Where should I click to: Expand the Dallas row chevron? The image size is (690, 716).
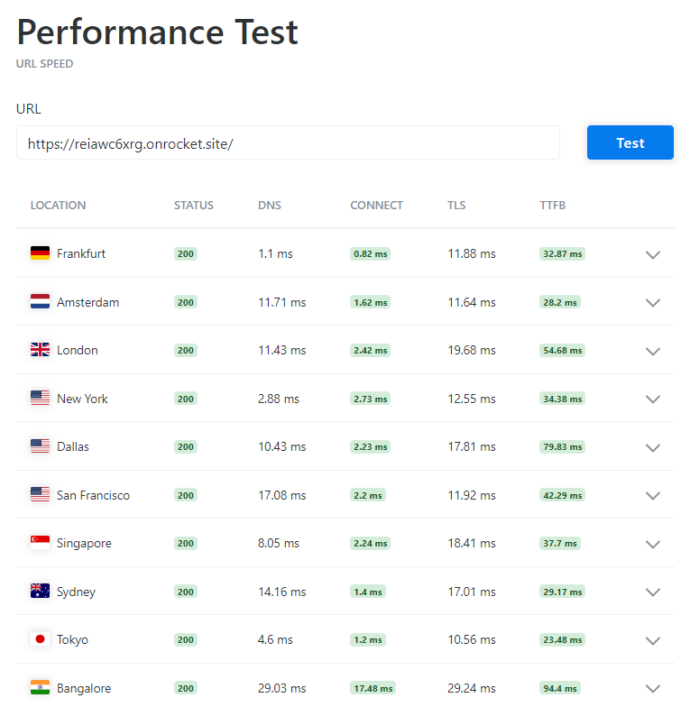[652, 448]
